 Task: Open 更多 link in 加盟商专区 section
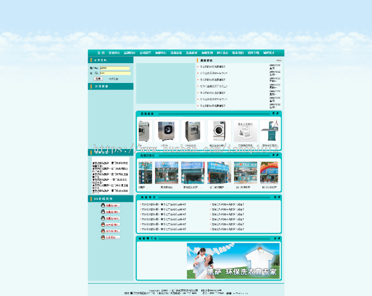[x=277, y=239]
